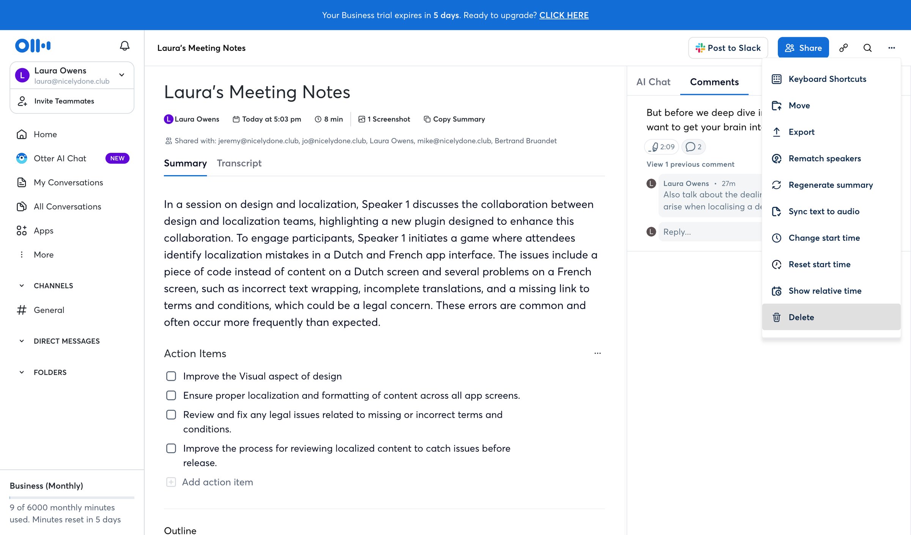Click the Copy Summary icon
The height and width of the screenshot is (535, 911).
(427, 119)
